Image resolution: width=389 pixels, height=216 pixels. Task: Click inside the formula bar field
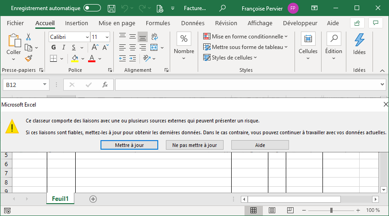click(247, 85)
